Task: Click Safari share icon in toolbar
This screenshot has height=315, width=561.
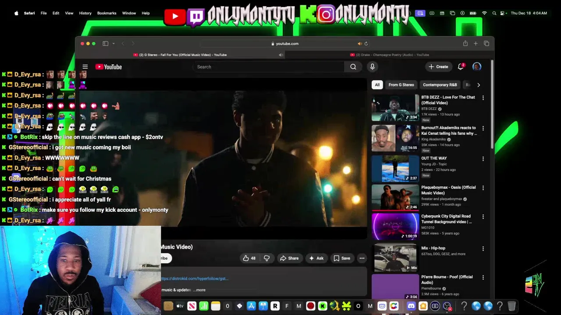Action: [x=465, y=43]
